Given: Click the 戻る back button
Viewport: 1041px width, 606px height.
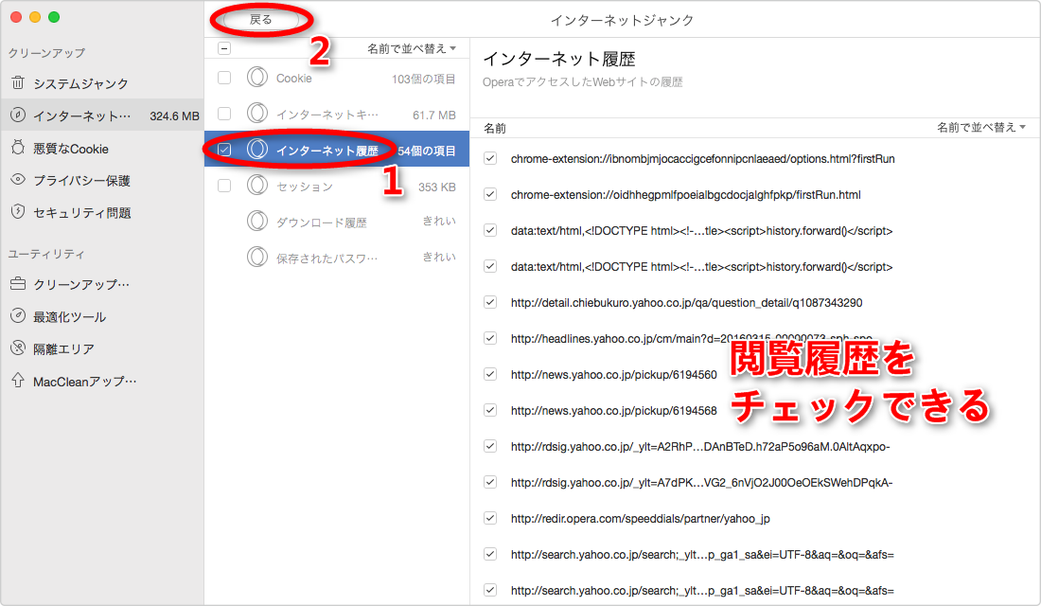Looking at the screenshot, I should coord(261,20).
